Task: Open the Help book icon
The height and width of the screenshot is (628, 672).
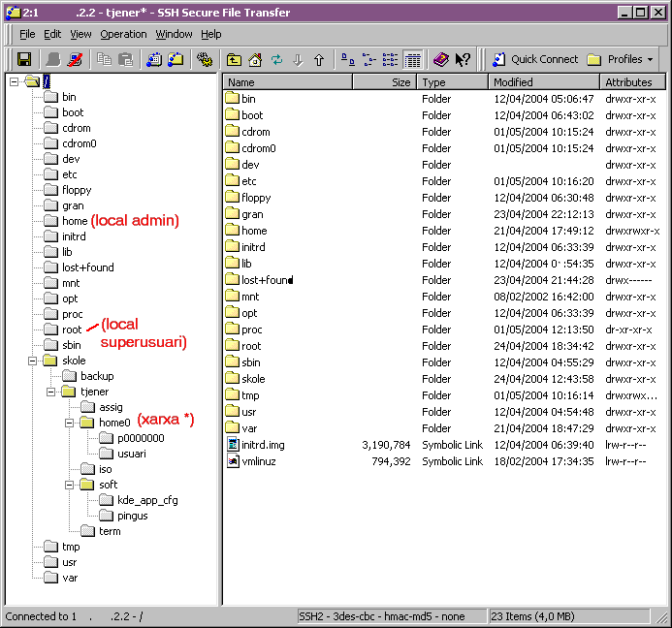Action: pyautogui.click(x=441, y=59)
